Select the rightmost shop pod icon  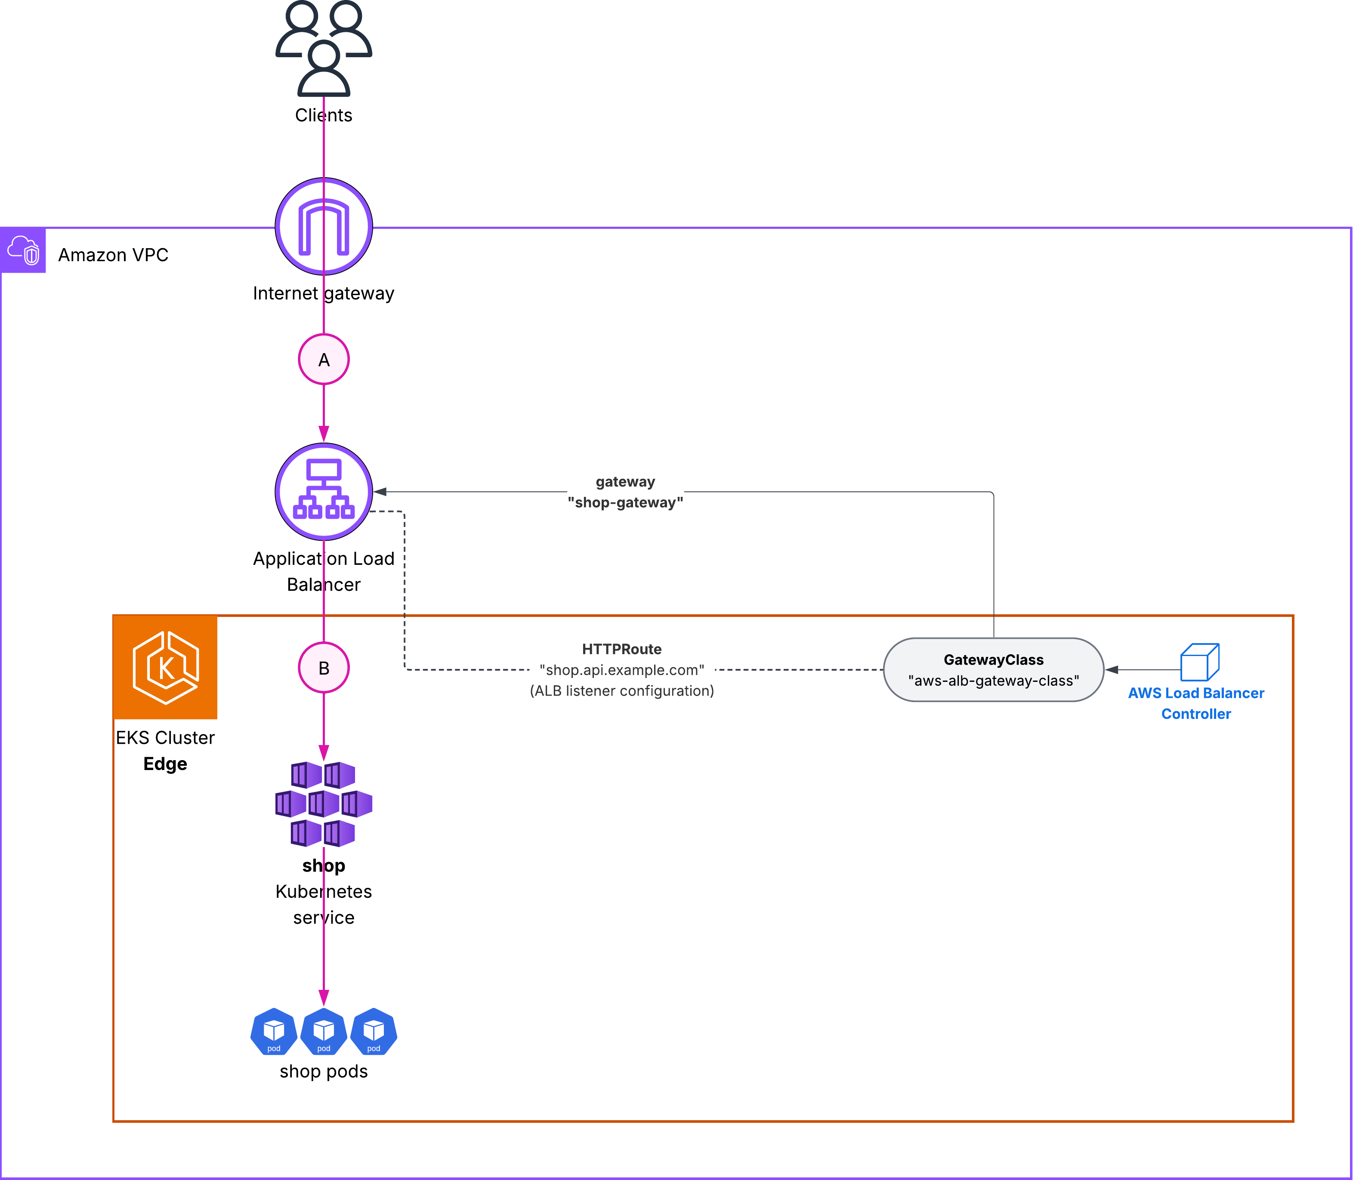pos(374,1031)
